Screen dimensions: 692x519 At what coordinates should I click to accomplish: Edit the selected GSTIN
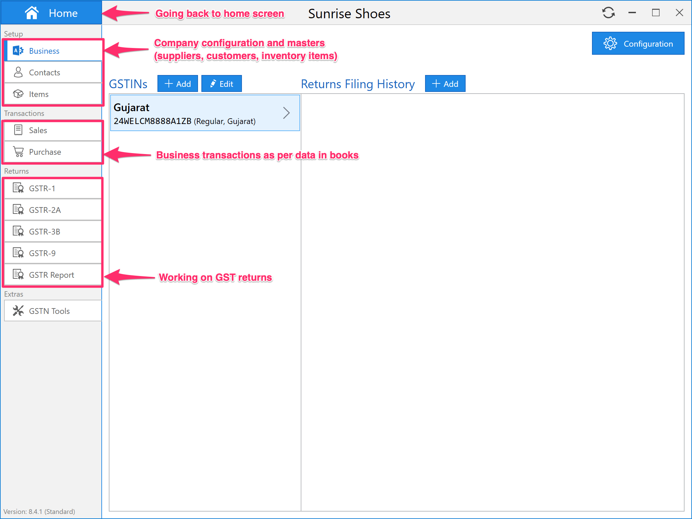click(221, 84)
